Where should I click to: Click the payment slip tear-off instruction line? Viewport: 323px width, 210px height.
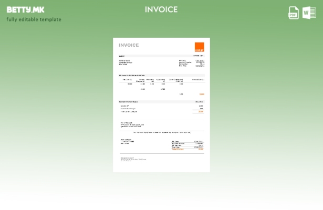pos(161,132)
